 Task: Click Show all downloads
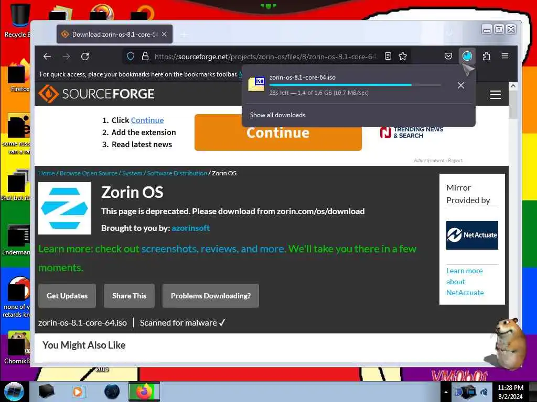[277, 115]
